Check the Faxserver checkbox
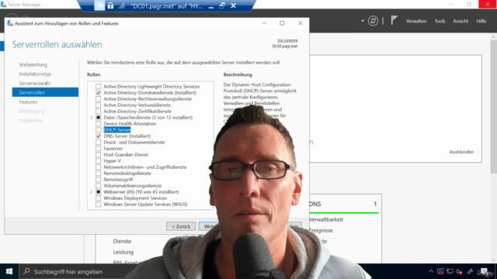497x279 pixels. pos(99,148)
